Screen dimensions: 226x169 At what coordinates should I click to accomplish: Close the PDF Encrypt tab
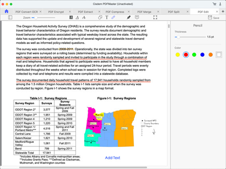click(x=70, y=12)
